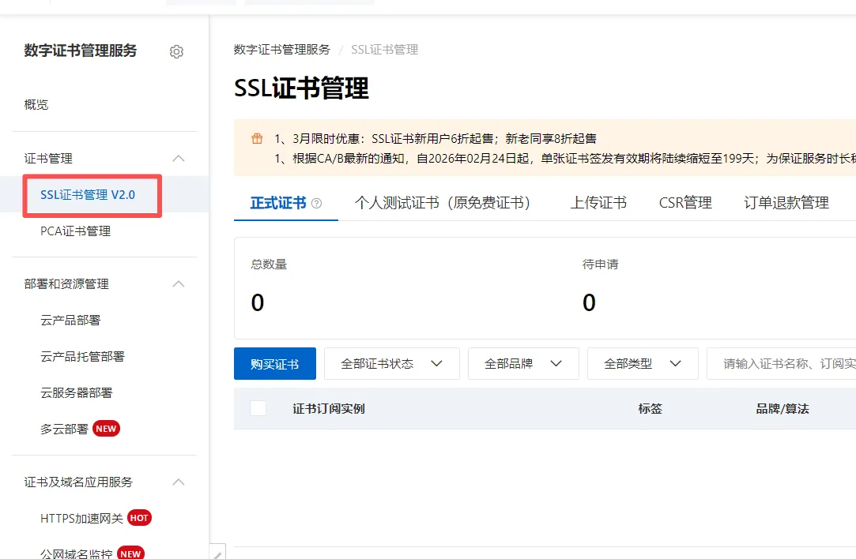Click the help icon next to 正式证书
The image size is (856, 559).
point(317,204)
